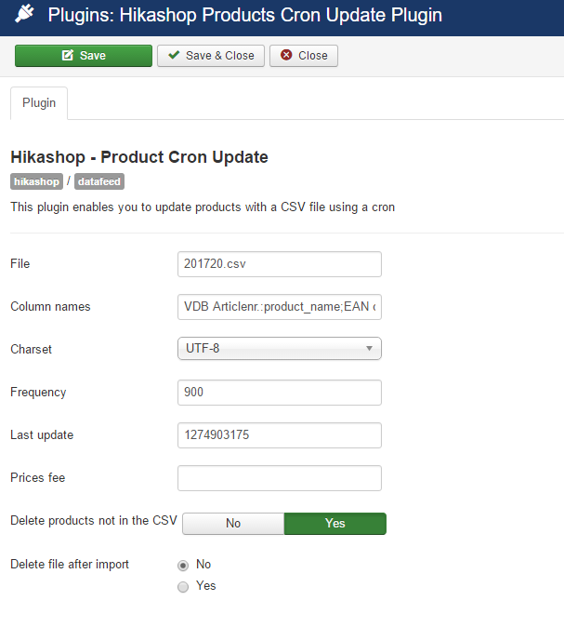Focus the Last update input field
The height and width of the screenshot is (627, 564).
coord(280,435)
